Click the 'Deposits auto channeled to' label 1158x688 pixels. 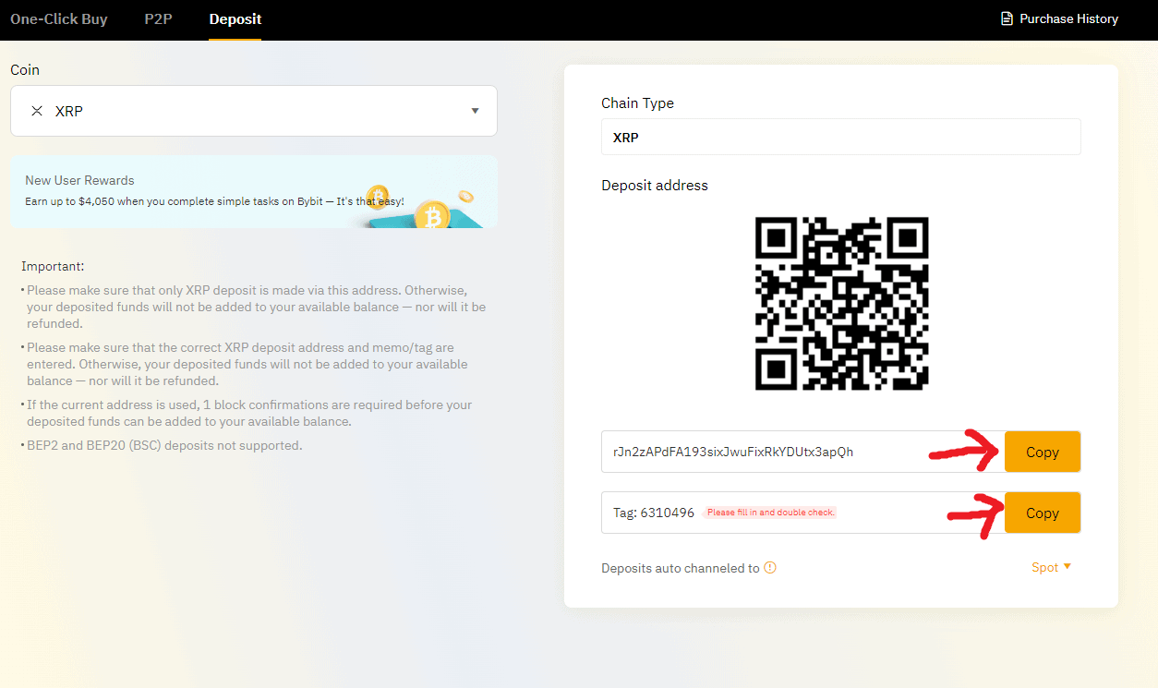point(680,568)
